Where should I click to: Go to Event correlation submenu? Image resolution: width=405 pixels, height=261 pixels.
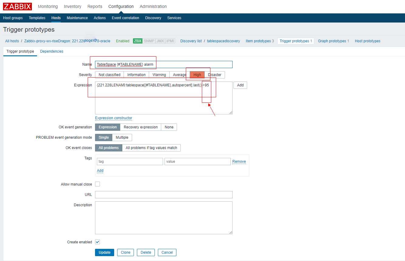point(125,18)
